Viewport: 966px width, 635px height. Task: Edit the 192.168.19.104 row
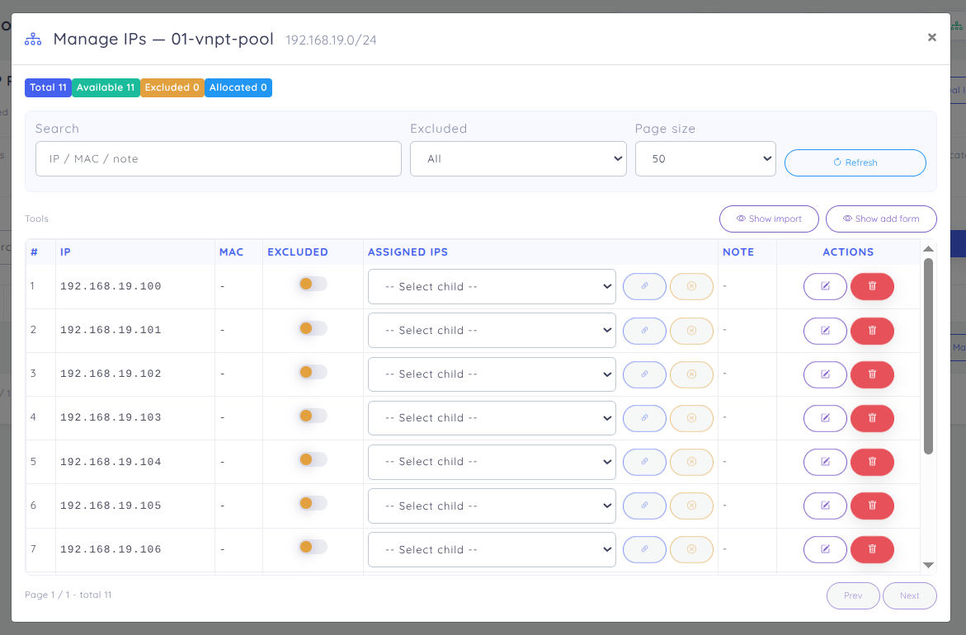coord(825,462)
